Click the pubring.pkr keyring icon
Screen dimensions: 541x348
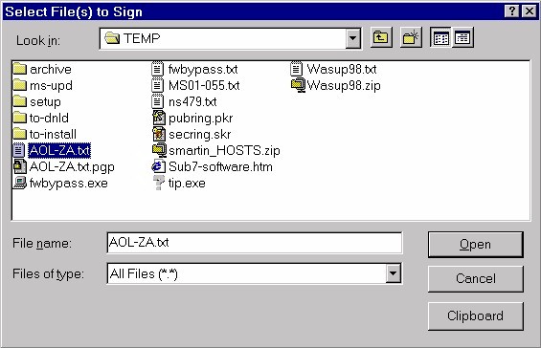[x=159, y=118]
